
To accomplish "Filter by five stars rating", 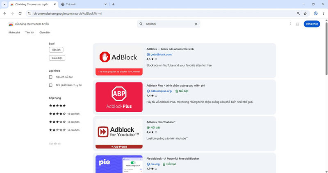I will [57, 106].
